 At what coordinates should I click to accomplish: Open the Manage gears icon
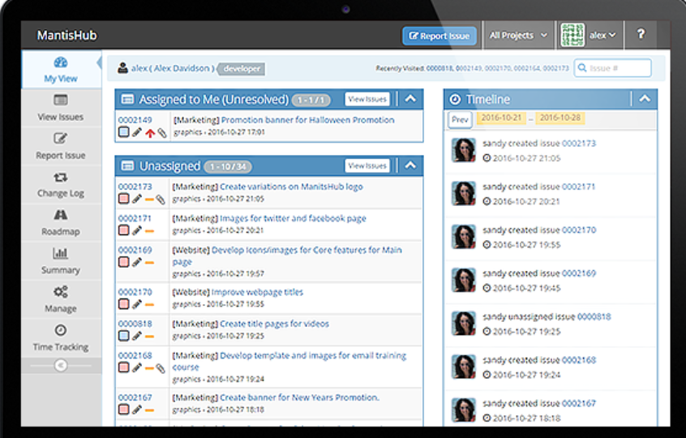coord(61,292)
